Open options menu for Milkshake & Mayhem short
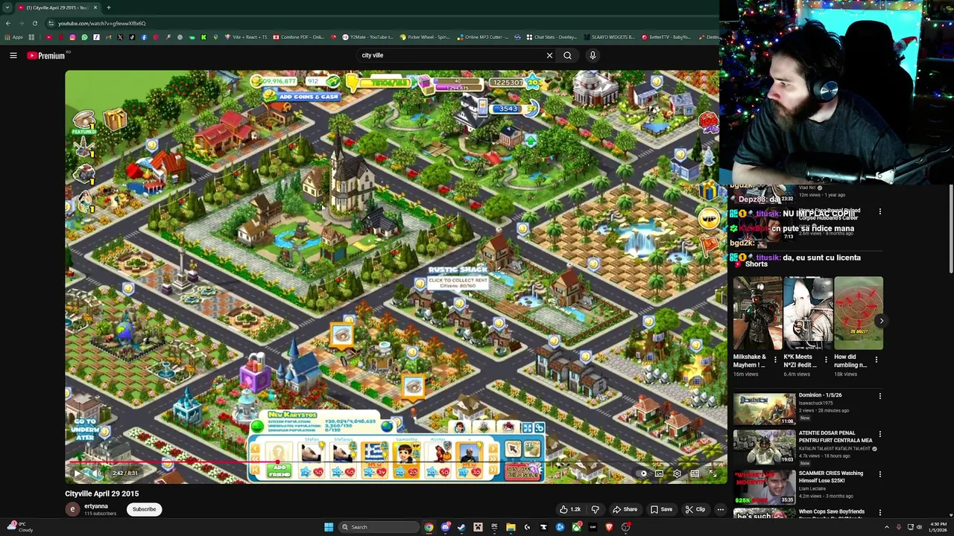This screenshot has height=536, width=954. tap(774, 360)
